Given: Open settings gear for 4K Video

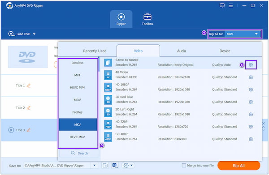Looking at the screenshot, I should [251, 77].
